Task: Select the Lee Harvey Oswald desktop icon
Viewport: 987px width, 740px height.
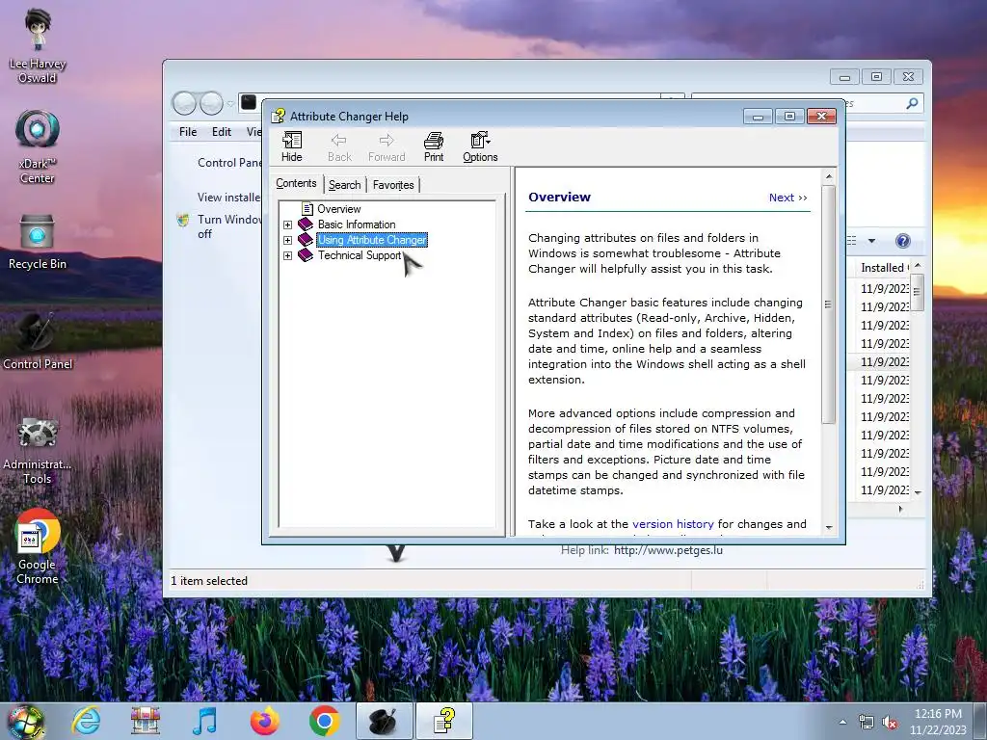Action: [x=38, y=47]
